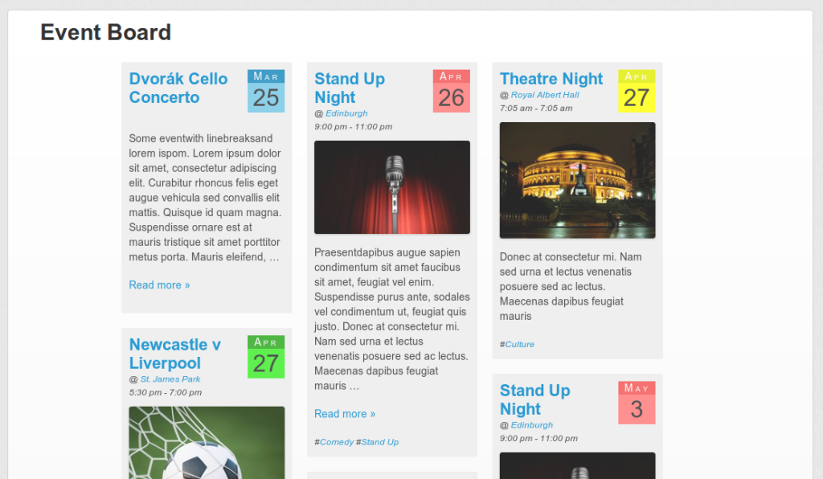Open the Theatre Night event title

click(551, 79)
